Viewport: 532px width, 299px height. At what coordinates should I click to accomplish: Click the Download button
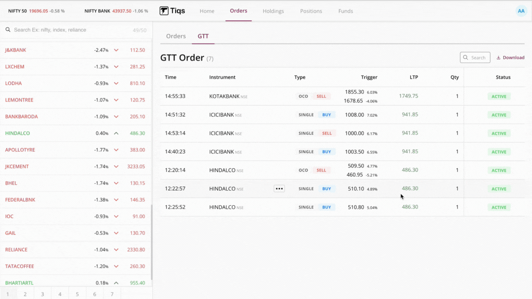pos(510,58)
